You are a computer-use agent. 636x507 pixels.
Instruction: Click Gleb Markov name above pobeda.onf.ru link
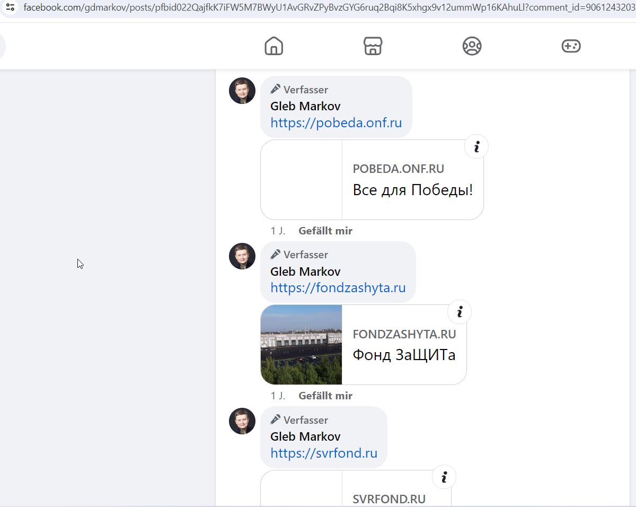click(305, 106)
